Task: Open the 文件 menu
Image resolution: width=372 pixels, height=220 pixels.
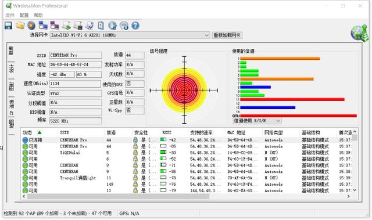Action: (10, 15)
